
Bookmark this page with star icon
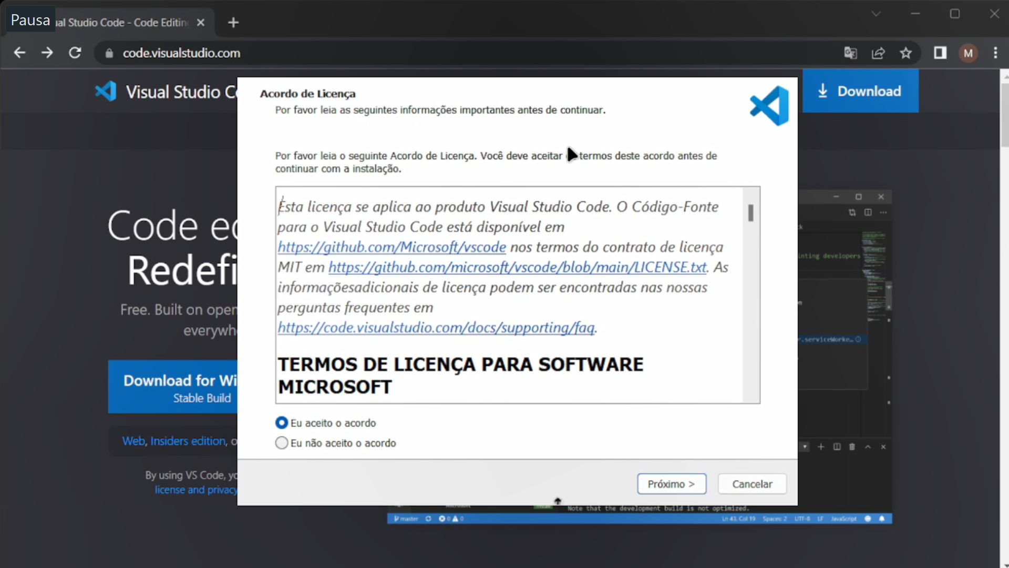(905, 53)
